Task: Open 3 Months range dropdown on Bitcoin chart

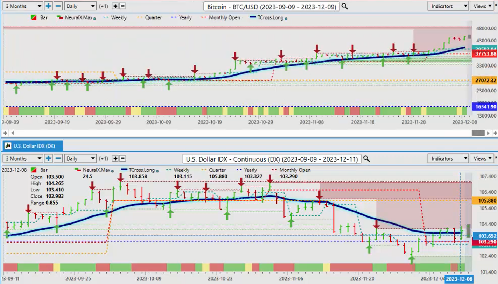Action: 22,6
